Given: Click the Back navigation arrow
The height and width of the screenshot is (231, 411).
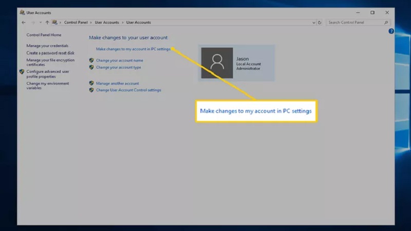Looking at the screenshot, I should pyautogui.click(x=24, y=23).
